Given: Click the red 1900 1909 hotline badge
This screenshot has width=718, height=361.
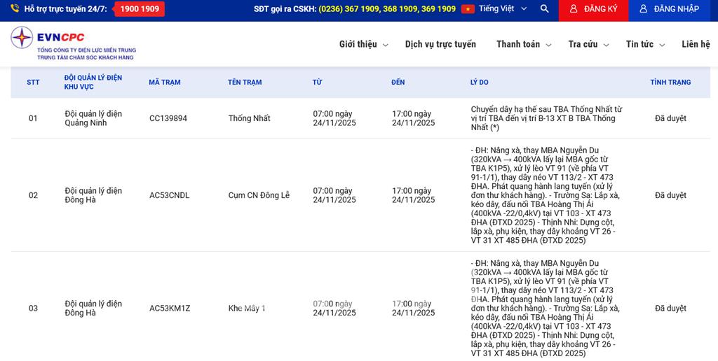Looking at the screenshot, I should (140, 9).
